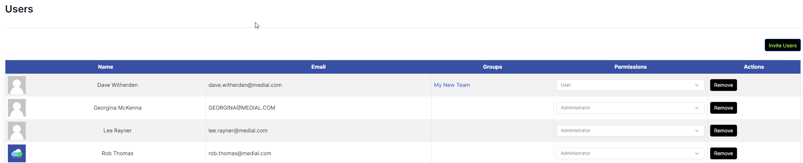The height and width of the screenshot is (163, 803).
Task: Click Georgina McKenna's avatar placeholder icon
Action: (17, 108)
